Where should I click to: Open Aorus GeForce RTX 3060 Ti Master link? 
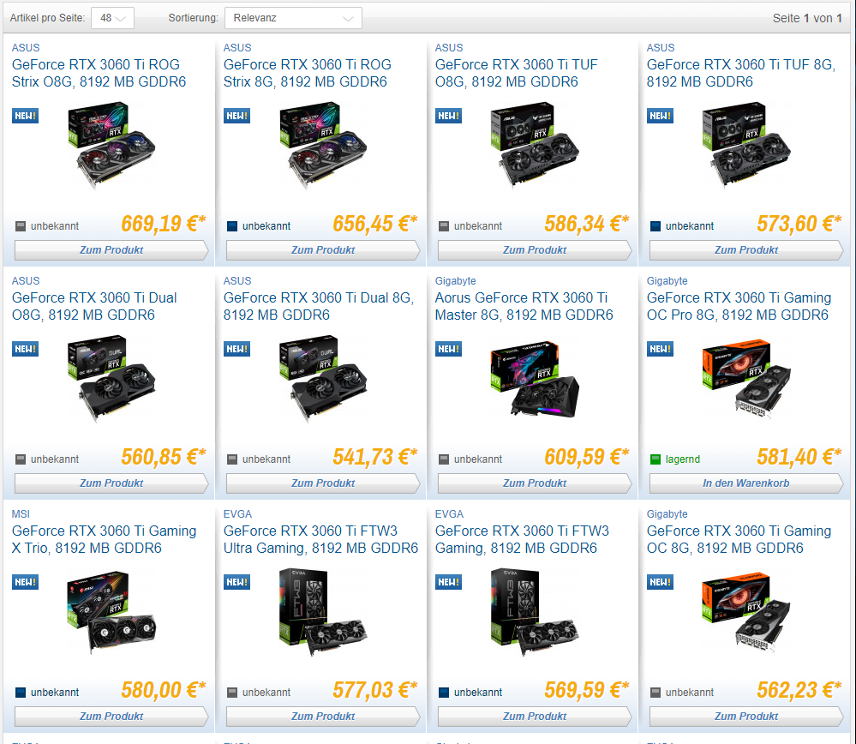pyautogui.click(x=524, y=307)
